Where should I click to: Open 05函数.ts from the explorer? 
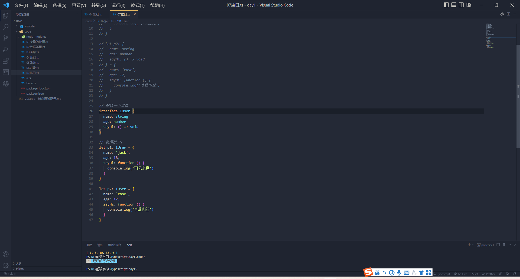click(32, 62)
